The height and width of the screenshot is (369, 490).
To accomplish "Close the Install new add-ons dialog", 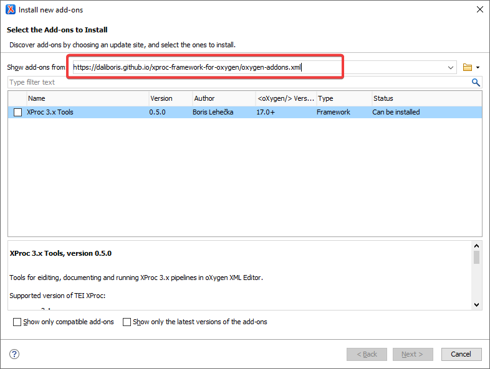I will pyautogui.click(x=479, y=10).
